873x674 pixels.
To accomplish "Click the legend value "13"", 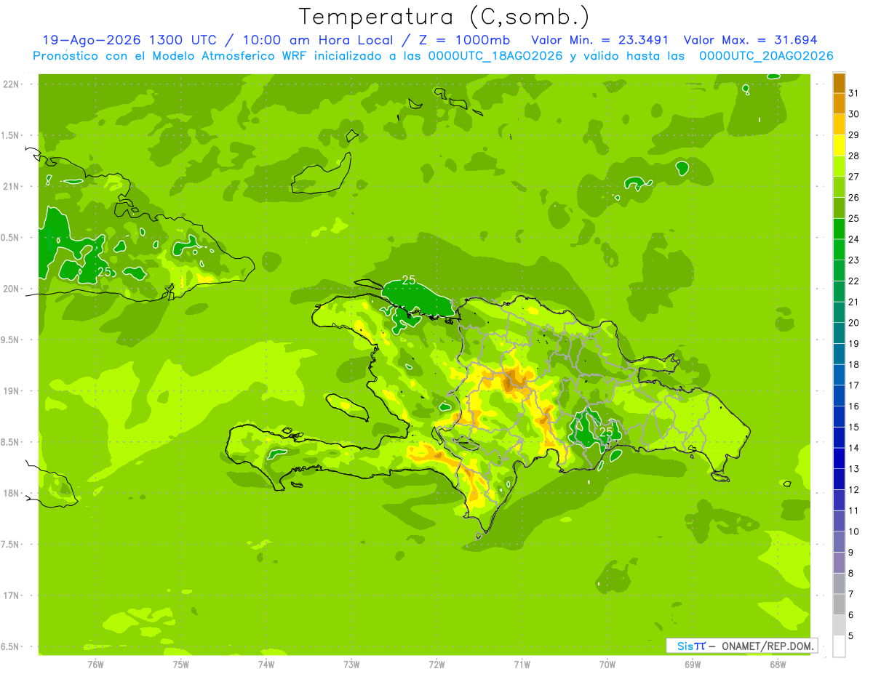I will (854, 469).
